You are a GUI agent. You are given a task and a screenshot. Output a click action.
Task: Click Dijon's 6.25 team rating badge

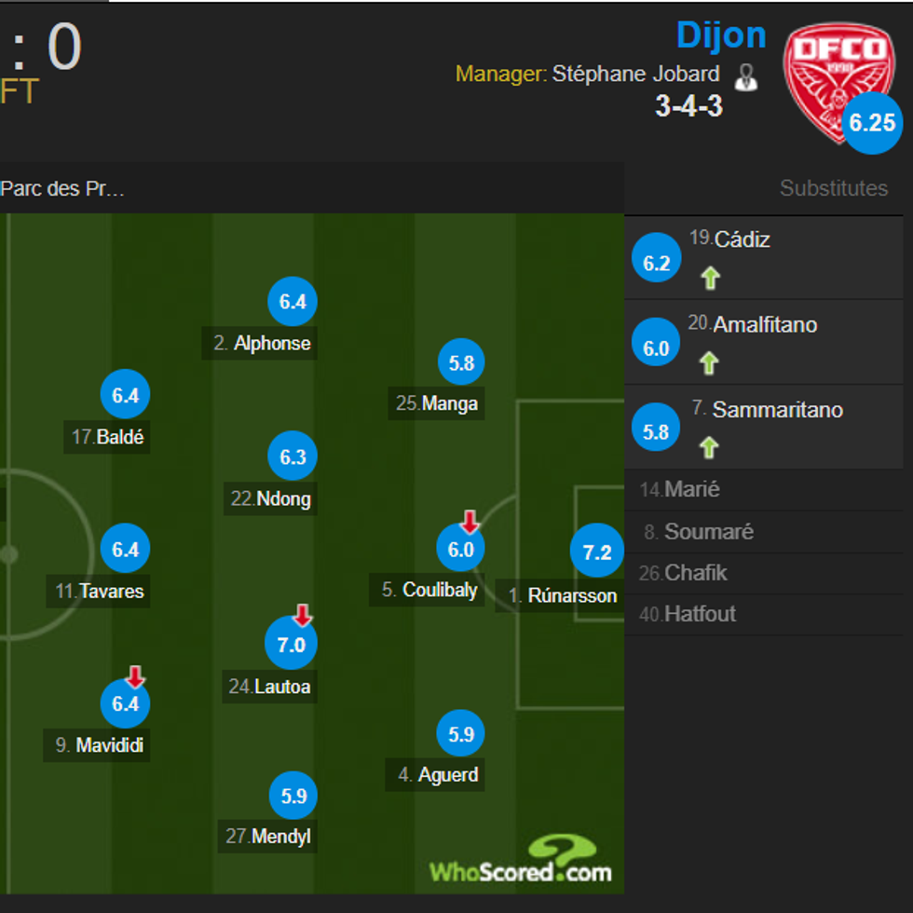[x=872, y=123]
